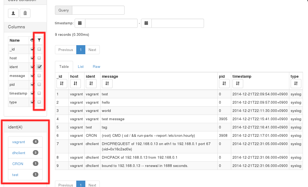The width and height of the screenshot is (308, 187).
Task: Toggle visibility checkbox for the host column
Action: click(32, 58)
